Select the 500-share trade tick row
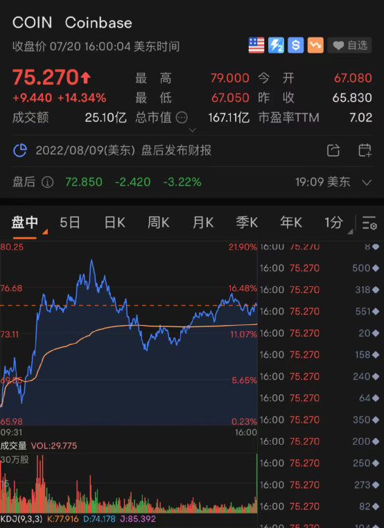 [x=321, y=268]
